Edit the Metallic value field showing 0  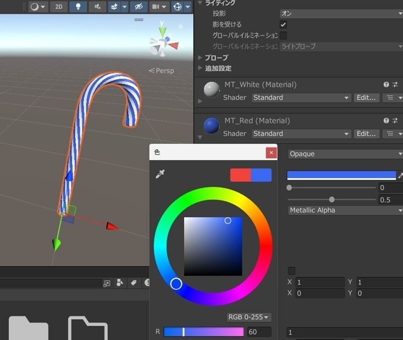[x=391, y=188]
